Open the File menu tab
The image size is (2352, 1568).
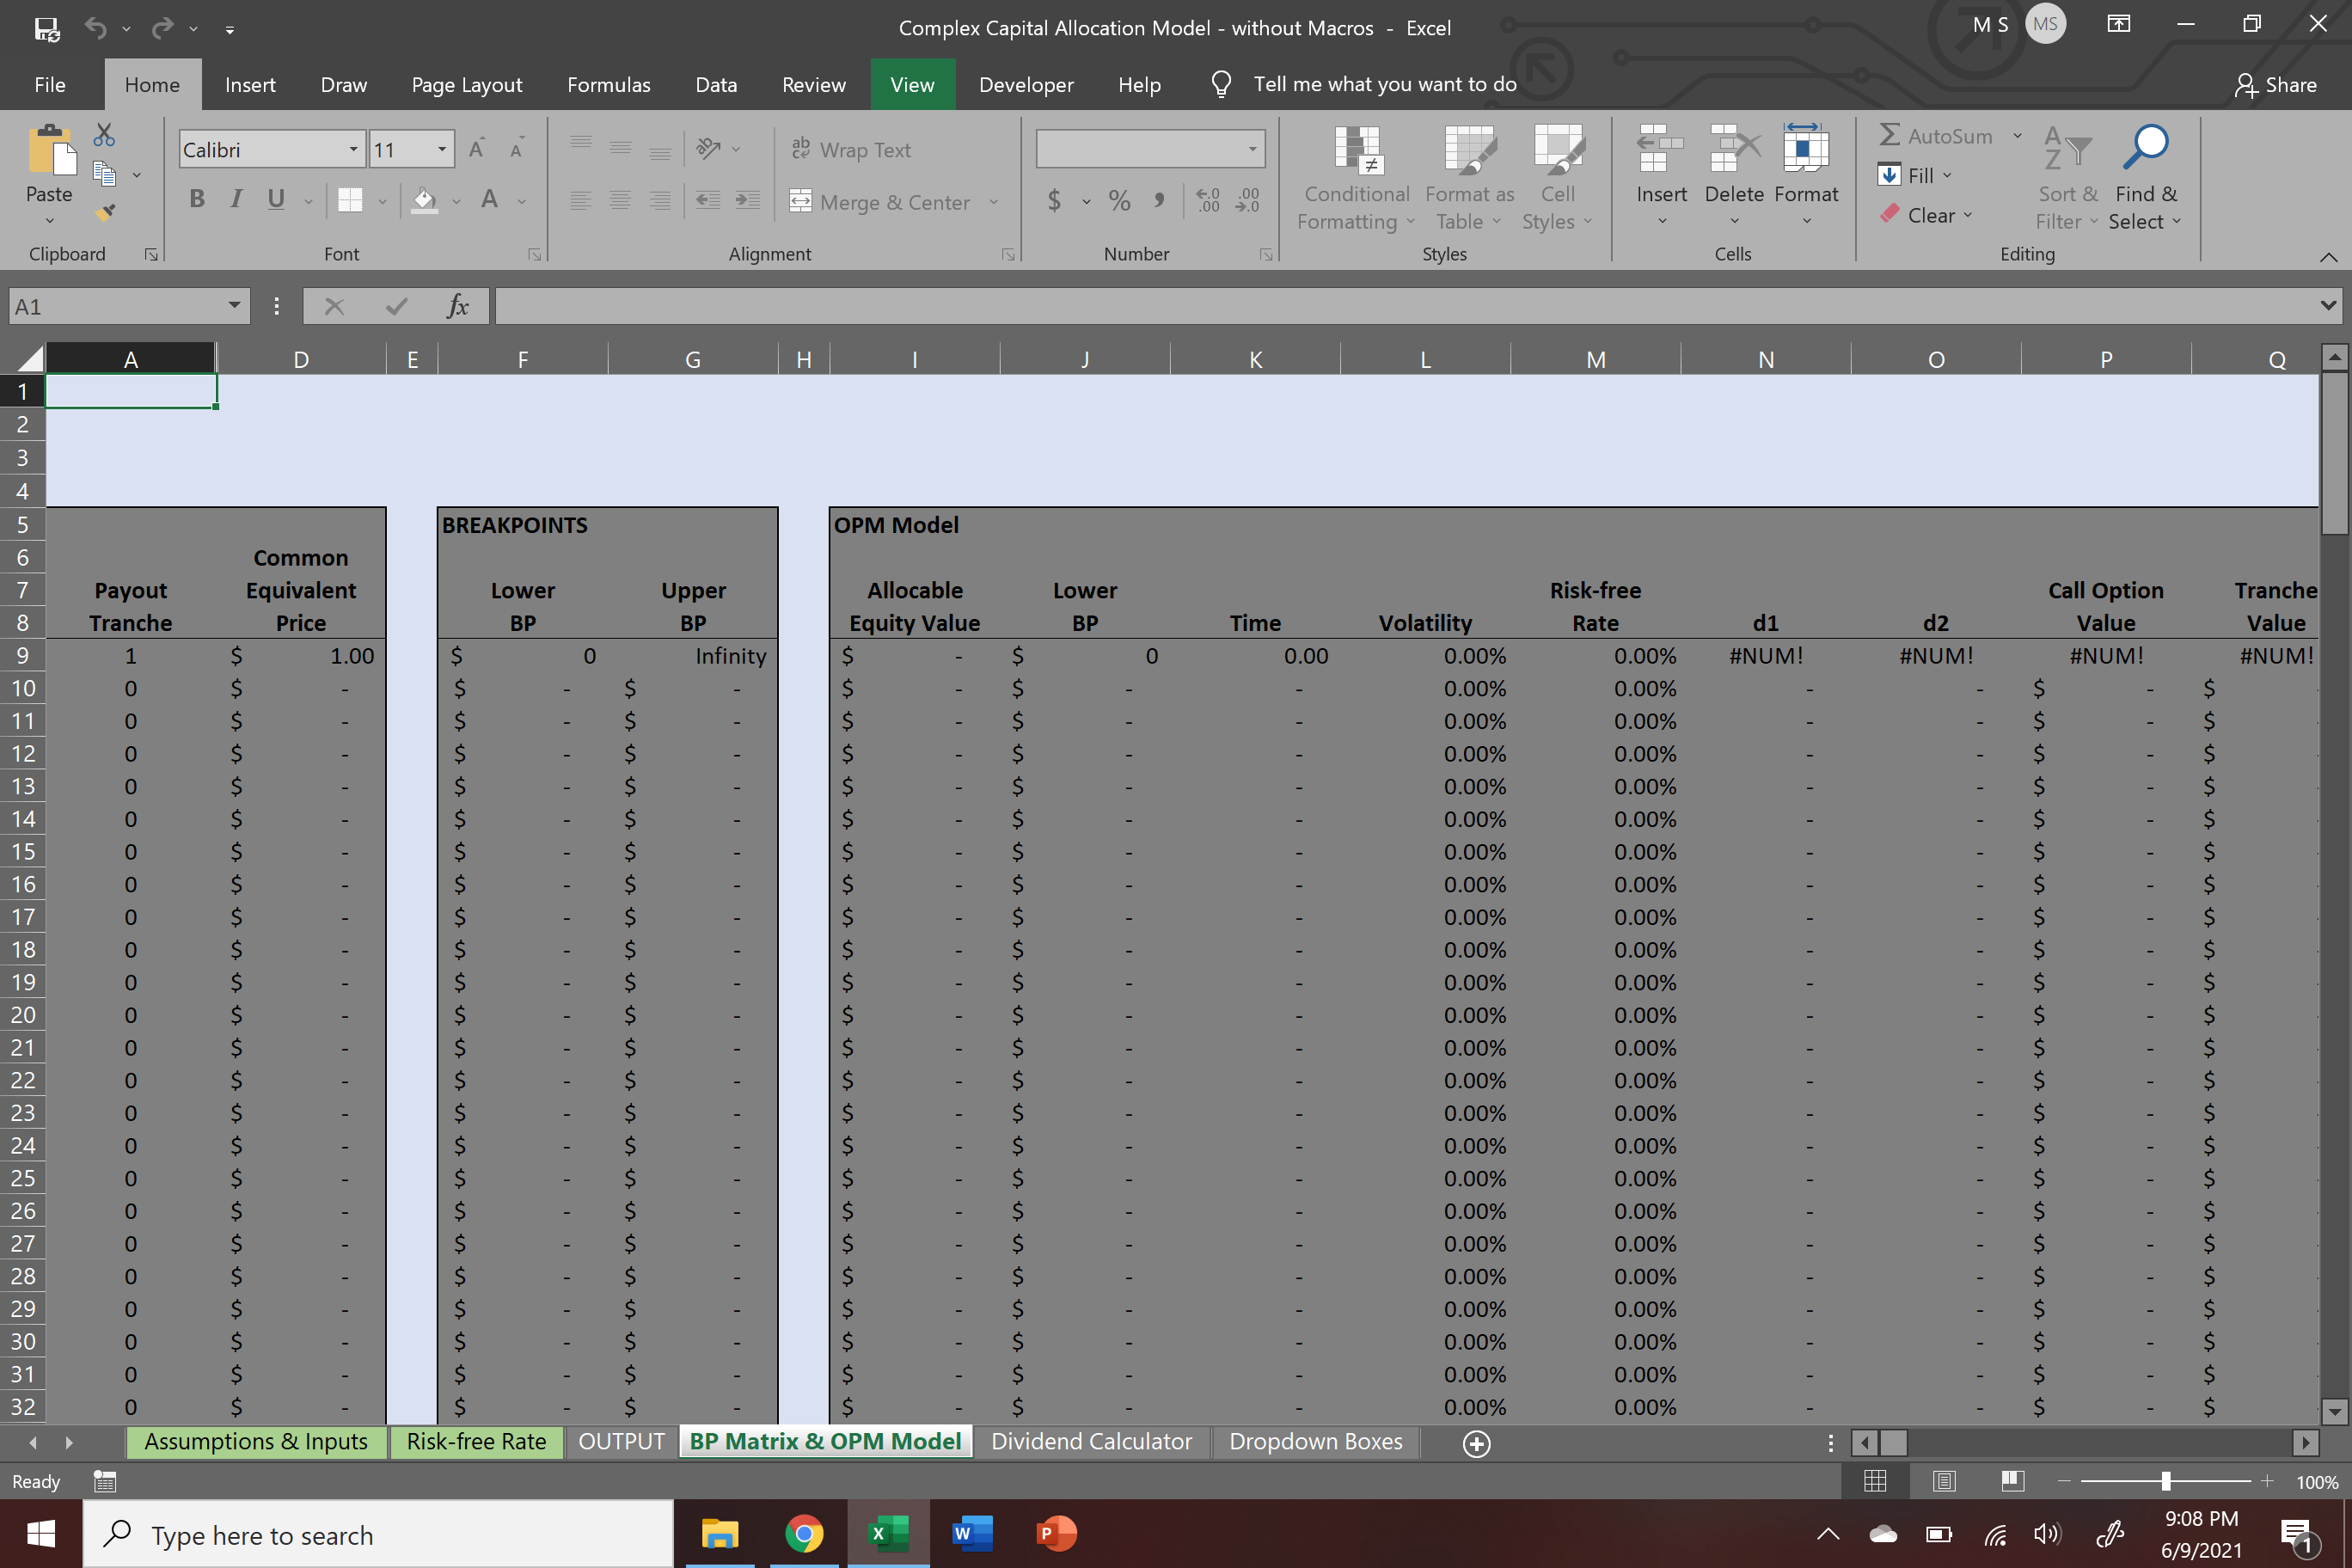[x=50, y=84]
